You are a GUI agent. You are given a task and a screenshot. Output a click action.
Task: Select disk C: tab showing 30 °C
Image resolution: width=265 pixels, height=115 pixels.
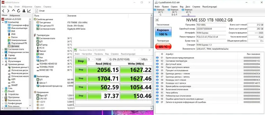[x=159, y=12]
